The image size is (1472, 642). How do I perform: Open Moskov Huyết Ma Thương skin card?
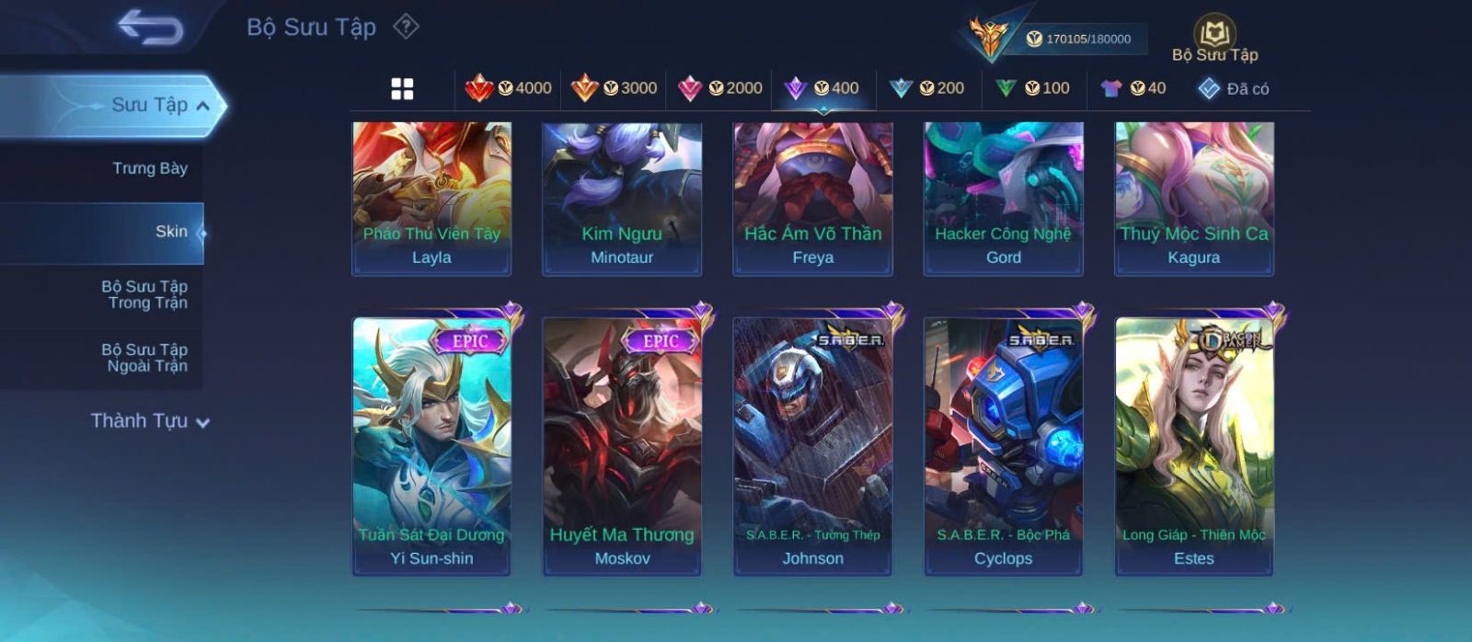[x=622, y=446]
